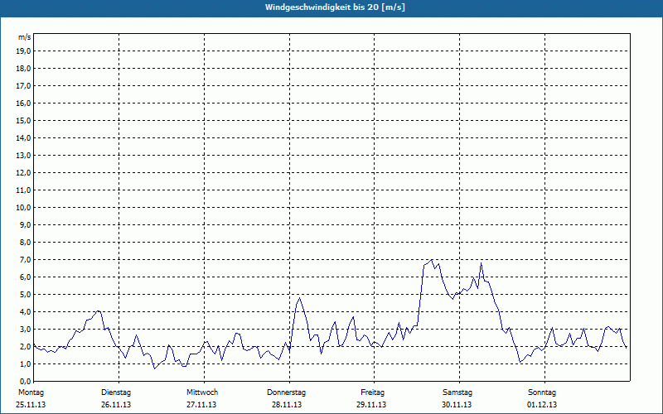The height and width of the screenshot is (414, 663).
Task: Select the 'Dienstag' day label
Action: [x=116, y=392]
